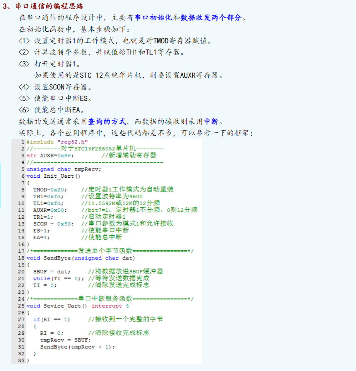Image resolution: width=356 pixels, height=371 pixels.
Task: Click code 'EA=1;'
Action: [41, 237]
